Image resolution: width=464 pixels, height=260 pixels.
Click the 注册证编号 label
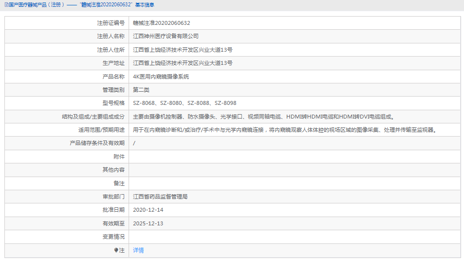[111, 23]
